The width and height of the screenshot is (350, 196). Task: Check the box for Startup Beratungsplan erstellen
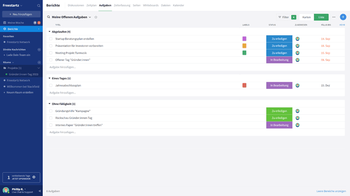click(x=51, y=39)
